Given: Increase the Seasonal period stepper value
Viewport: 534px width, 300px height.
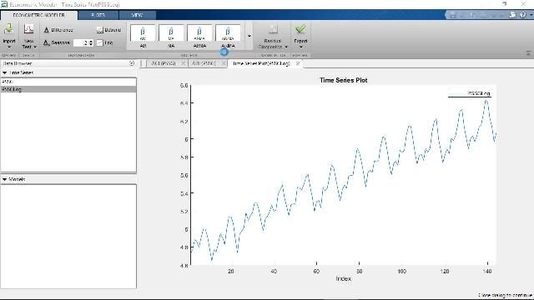Looking at the screenshot, I should 91,41.
